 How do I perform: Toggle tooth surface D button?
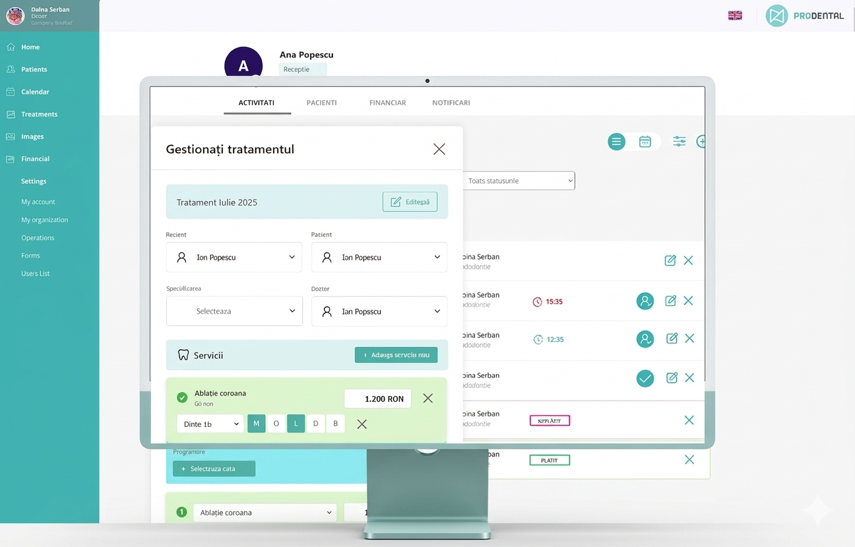click(x=315, y=424)
